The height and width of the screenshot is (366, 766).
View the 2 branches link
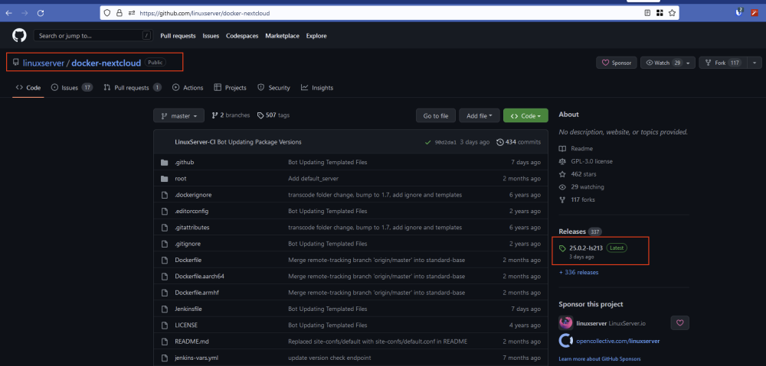(231, 115)
